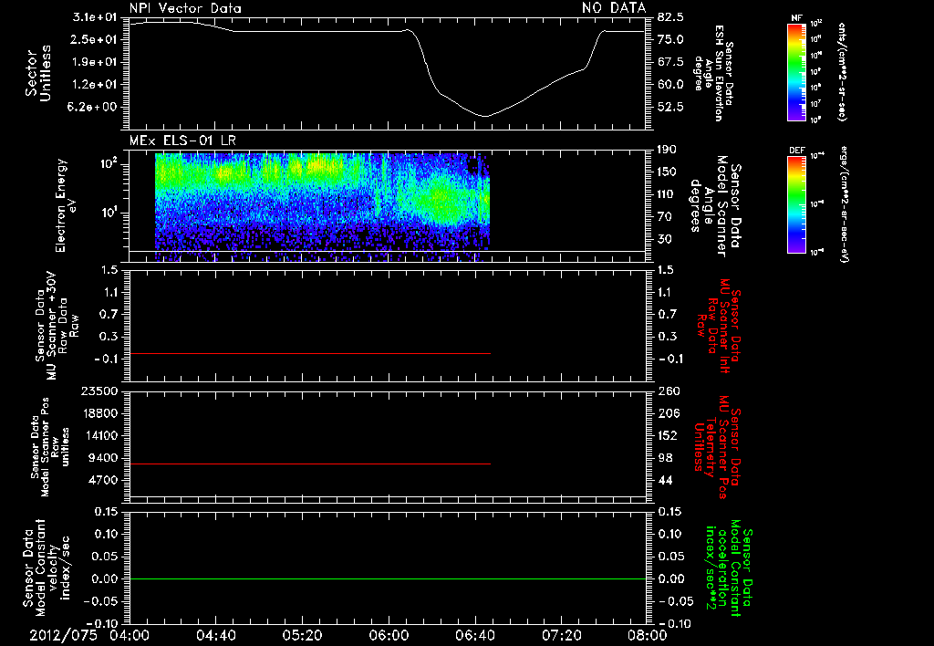Click the "60.0" Sun Elevation tick

pyautogui.click(x=670, y=85)
